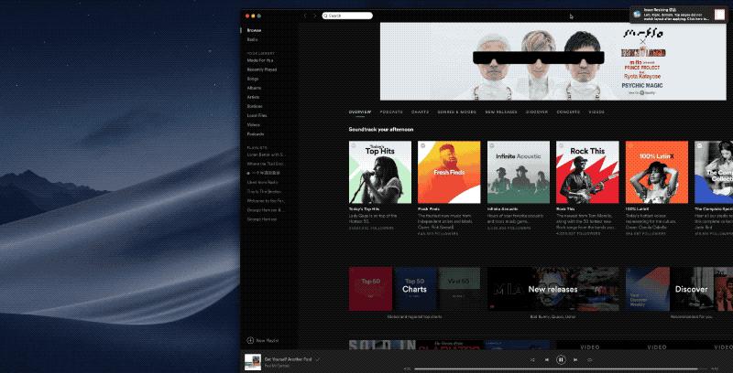
Task: Switch to the Charts tab
Action: point(421,112)
